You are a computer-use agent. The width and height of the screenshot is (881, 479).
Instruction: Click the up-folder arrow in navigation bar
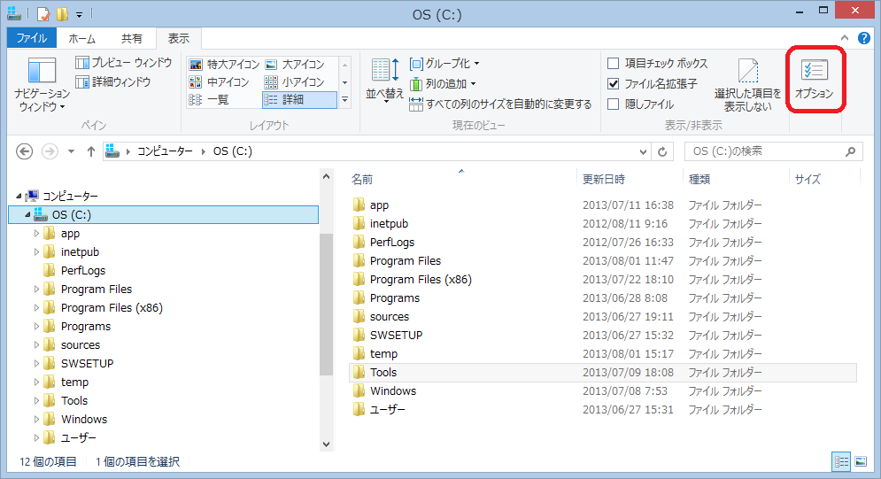pos(90,151)
